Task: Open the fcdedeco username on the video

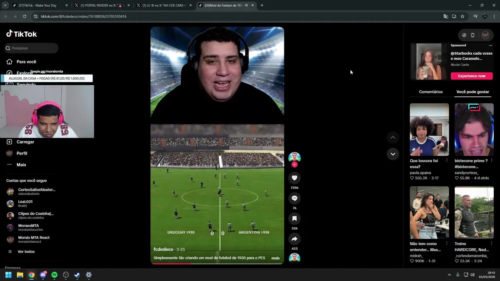Action: [163, 249]
